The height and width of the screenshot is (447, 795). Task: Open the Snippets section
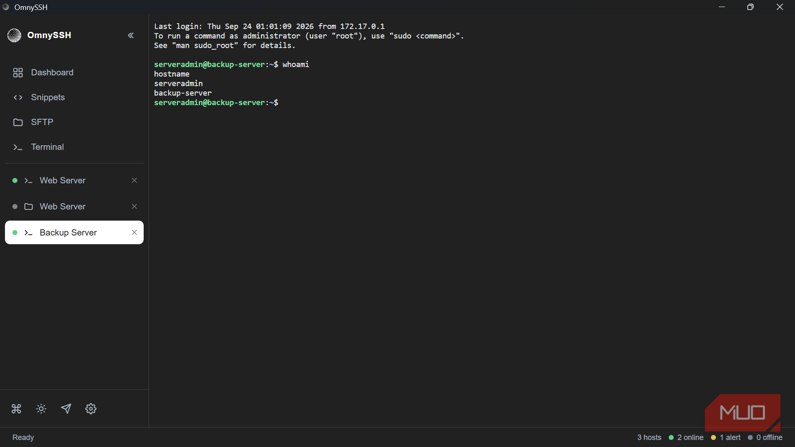point(74,97)
